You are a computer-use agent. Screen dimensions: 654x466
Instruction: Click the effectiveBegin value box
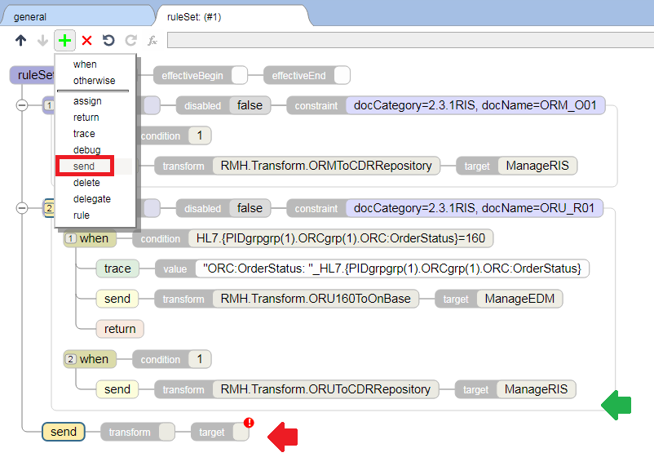point(240,76)
